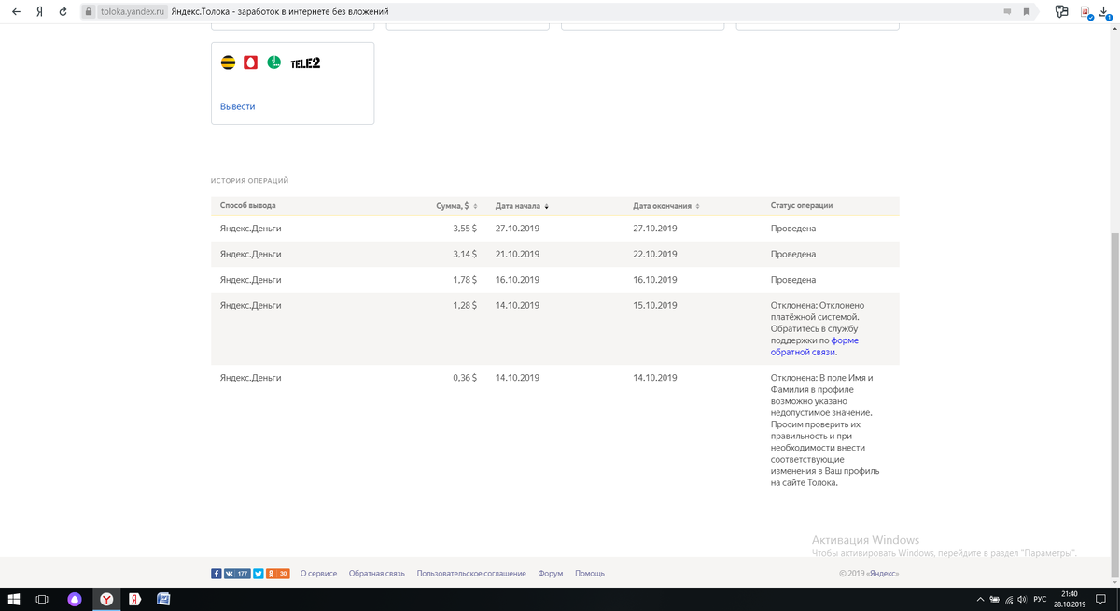This screenshot has width=1120, height=611.
Task: Open the password manager key icon
Action: [1061, 12]
